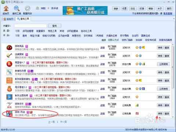Switch to the 起始页 tab
This screenshot has width=176, height=132.
click(8, 19)
